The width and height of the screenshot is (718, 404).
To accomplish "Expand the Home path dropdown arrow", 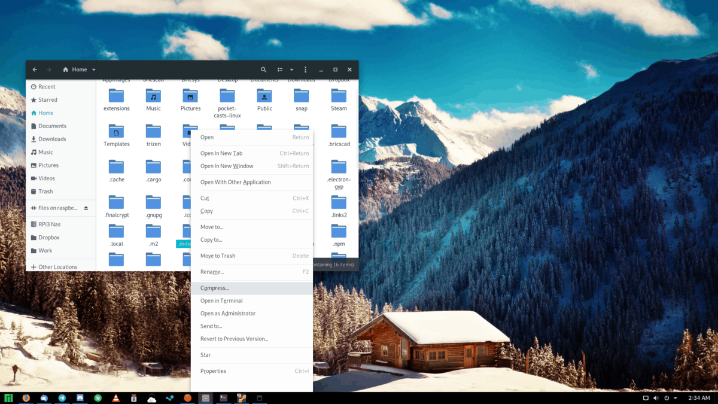I will click(94, 70).
